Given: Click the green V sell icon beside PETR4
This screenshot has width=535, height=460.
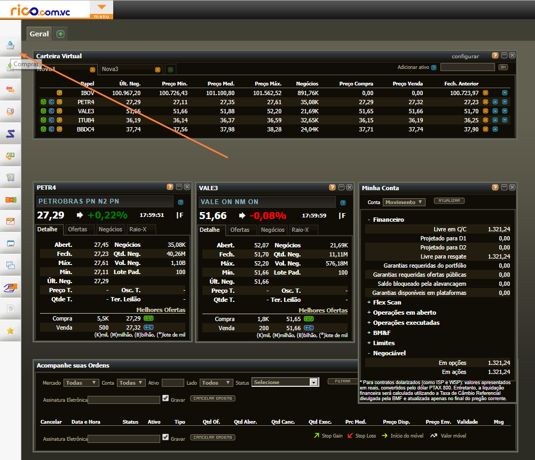Looking at the screenshot, I should click(x=43, y=102).
